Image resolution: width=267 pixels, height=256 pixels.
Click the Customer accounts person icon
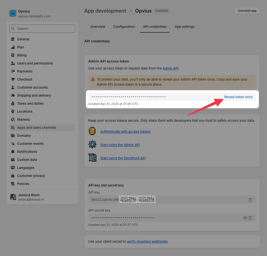click(13, 87)
